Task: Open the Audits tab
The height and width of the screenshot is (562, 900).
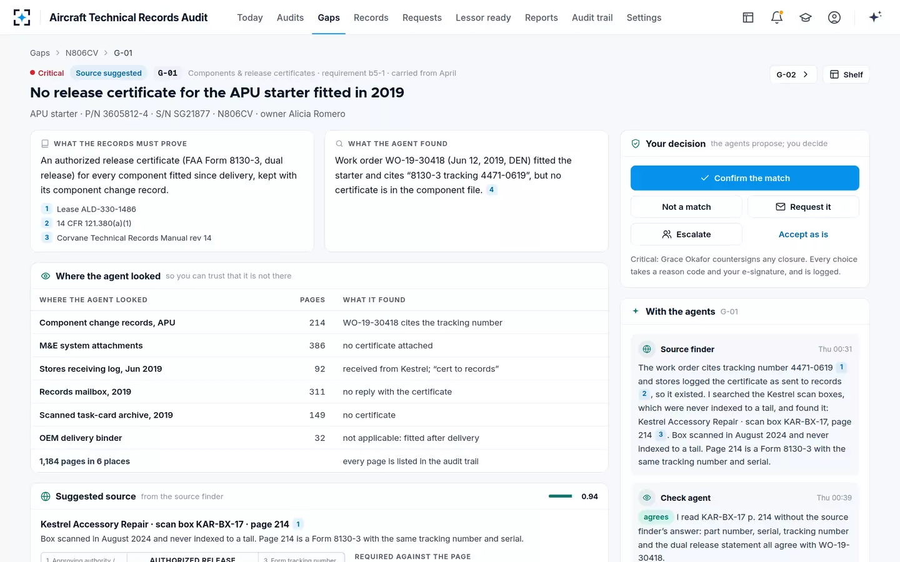Action: [290, 17]
